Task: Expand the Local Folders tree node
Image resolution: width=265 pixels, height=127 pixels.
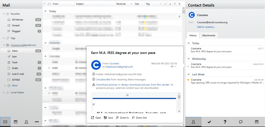Action: coord(4,92)
